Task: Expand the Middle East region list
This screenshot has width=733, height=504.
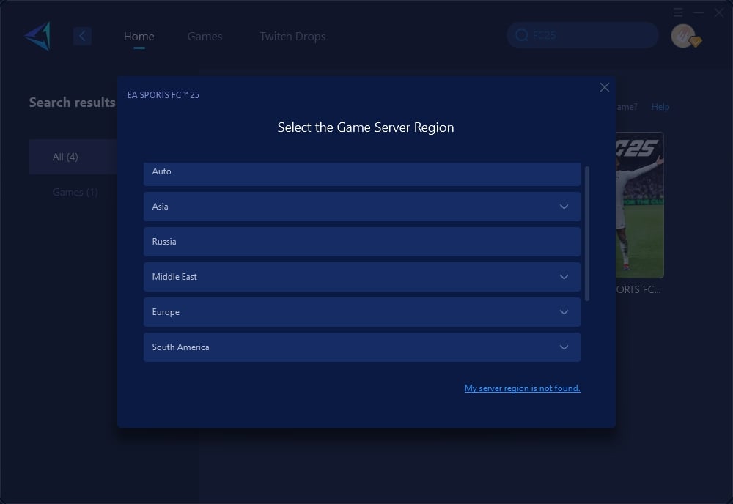Action: click(x=362, y=276)
